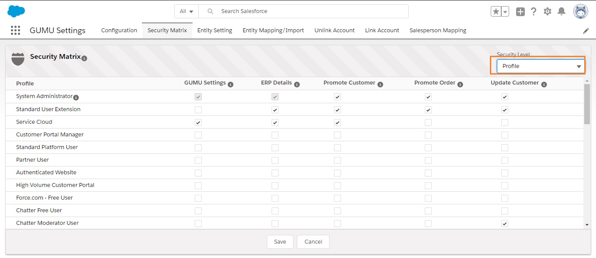Uncheck GUMU Settings for Service Cloud

point(198,122)
